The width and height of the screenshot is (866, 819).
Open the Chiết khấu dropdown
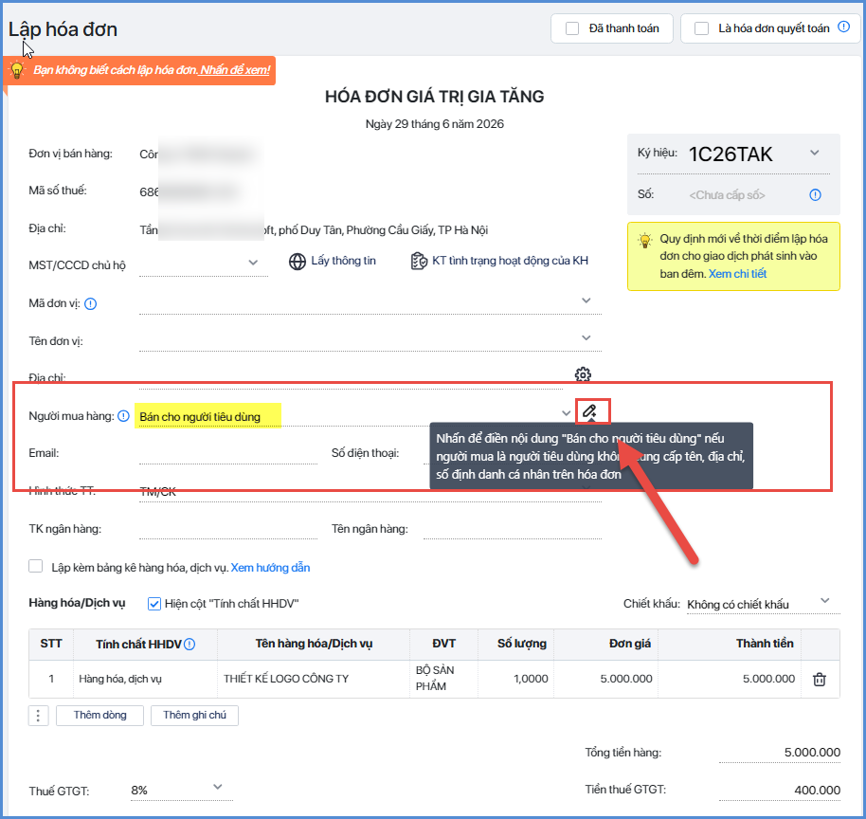click(x=825, y=601)
